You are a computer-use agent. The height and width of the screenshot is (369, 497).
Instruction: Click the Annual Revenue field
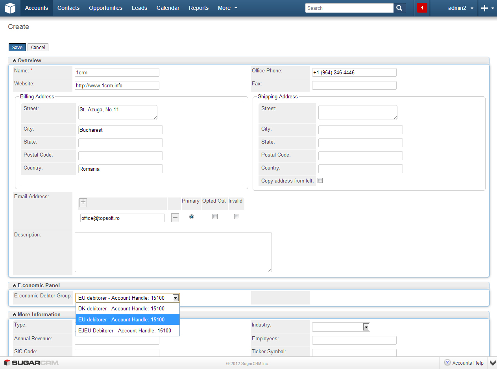click(117, 341)
